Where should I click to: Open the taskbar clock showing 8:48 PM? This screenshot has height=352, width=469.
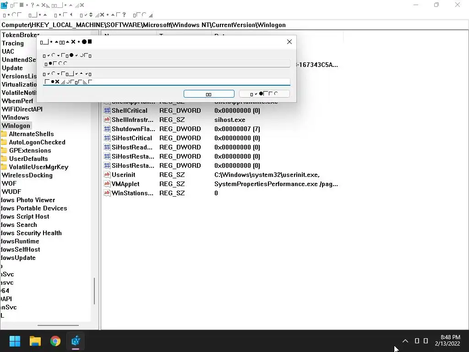coord(447,341)
